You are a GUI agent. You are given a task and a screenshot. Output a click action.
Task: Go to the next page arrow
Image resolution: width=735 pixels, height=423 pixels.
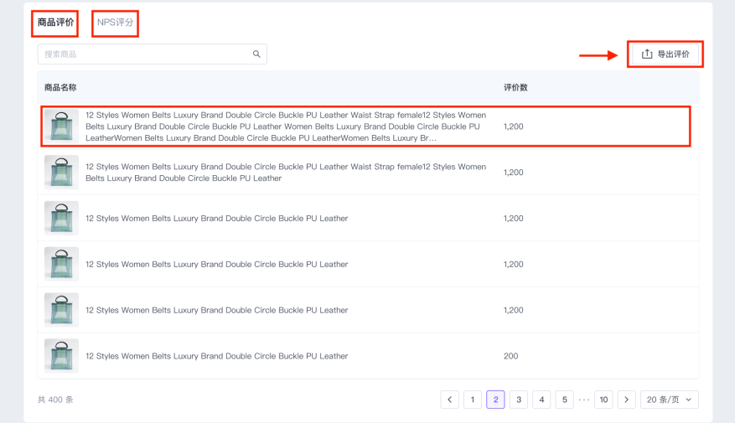[626, 400]
